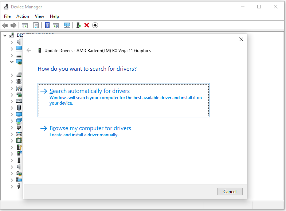Select the DVD/CD-ROM drives icon in the tree
The width and height of the screenshot is (286, 211).
[19, 75]
